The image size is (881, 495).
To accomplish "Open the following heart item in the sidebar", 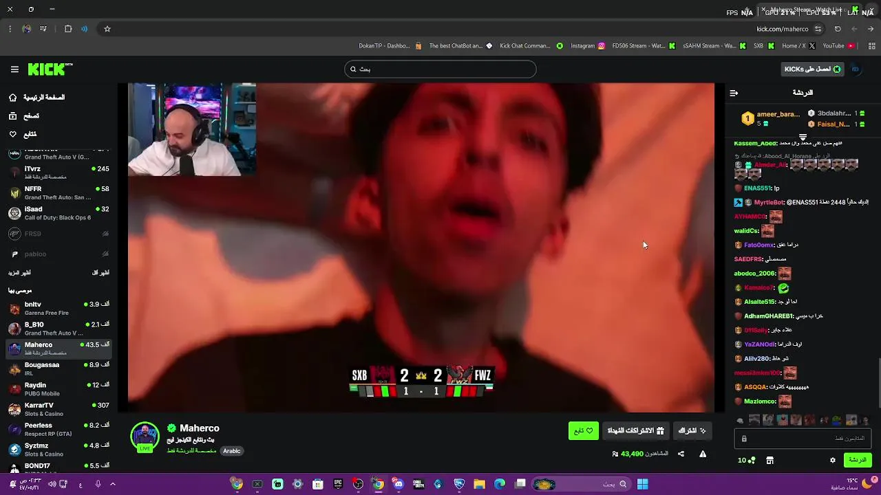I will [23, 134].
